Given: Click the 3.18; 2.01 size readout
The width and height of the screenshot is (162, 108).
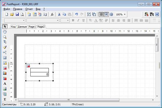Looking at the screenshot, I should [x=55, y=104].
